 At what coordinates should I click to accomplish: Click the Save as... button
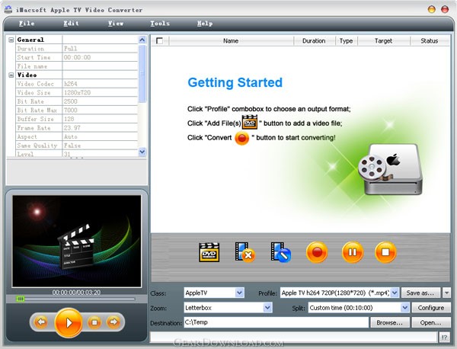(420, 293)
